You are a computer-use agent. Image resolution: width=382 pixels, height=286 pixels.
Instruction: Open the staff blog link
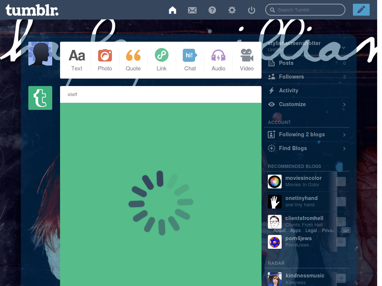point(72,94)
